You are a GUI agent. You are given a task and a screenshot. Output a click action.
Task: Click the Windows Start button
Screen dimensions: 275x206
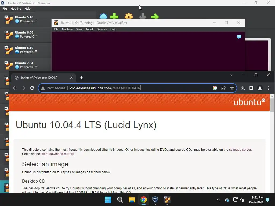(x=108, y=200)
